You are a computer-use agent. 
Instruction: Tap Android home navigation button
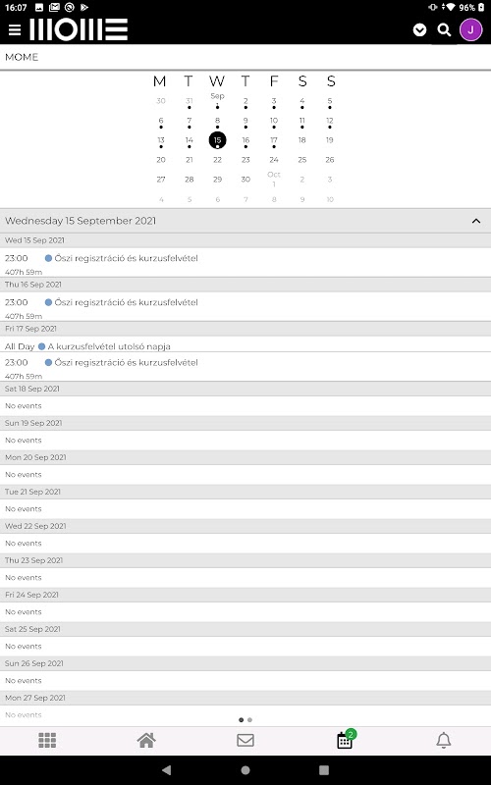click(245, 770)
